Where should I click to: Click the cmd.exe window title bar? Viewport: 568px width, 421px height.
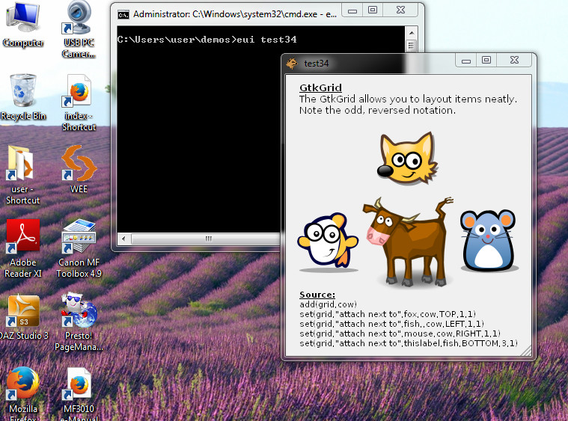(x=225, y=13)
